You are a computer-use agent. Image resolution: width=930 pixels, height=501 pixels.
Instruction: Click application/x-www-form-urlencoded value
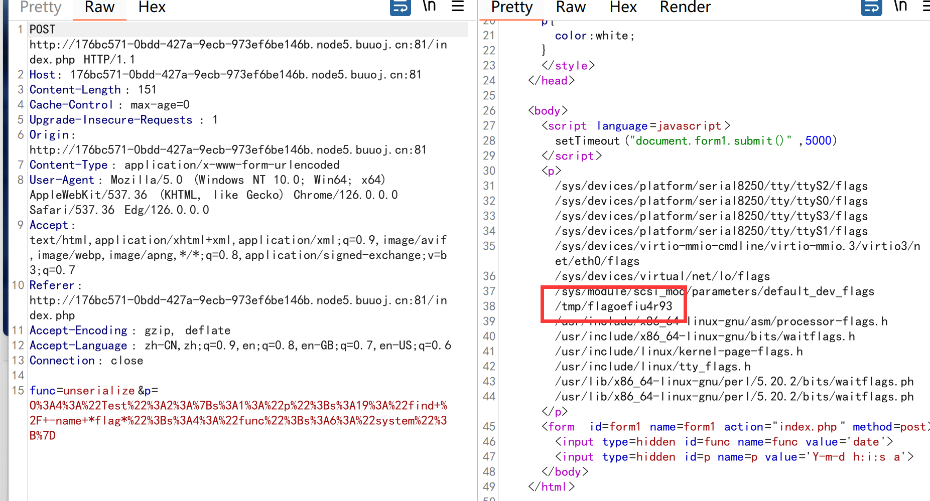pos(232,165)
